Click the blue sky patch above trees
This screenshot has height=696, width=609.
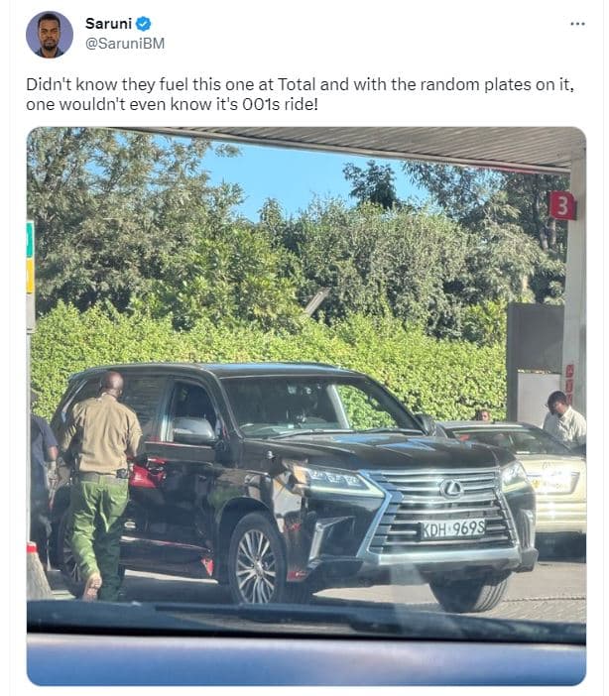pyautogui.click(x=285, y=176)
